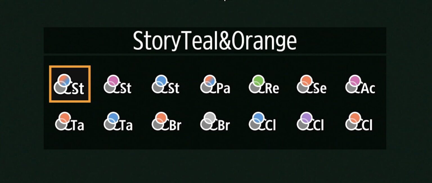This screenshot has height=183, width=432.
Task: Choose the last Cl style with orange circle
Action: [x=359, y=121]
